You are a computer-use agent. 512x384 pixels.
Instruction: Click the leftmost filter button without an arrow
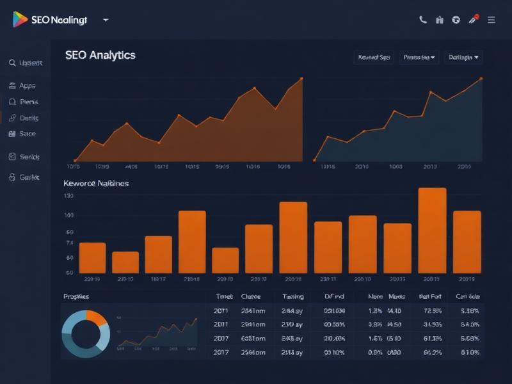coord(374,58)
